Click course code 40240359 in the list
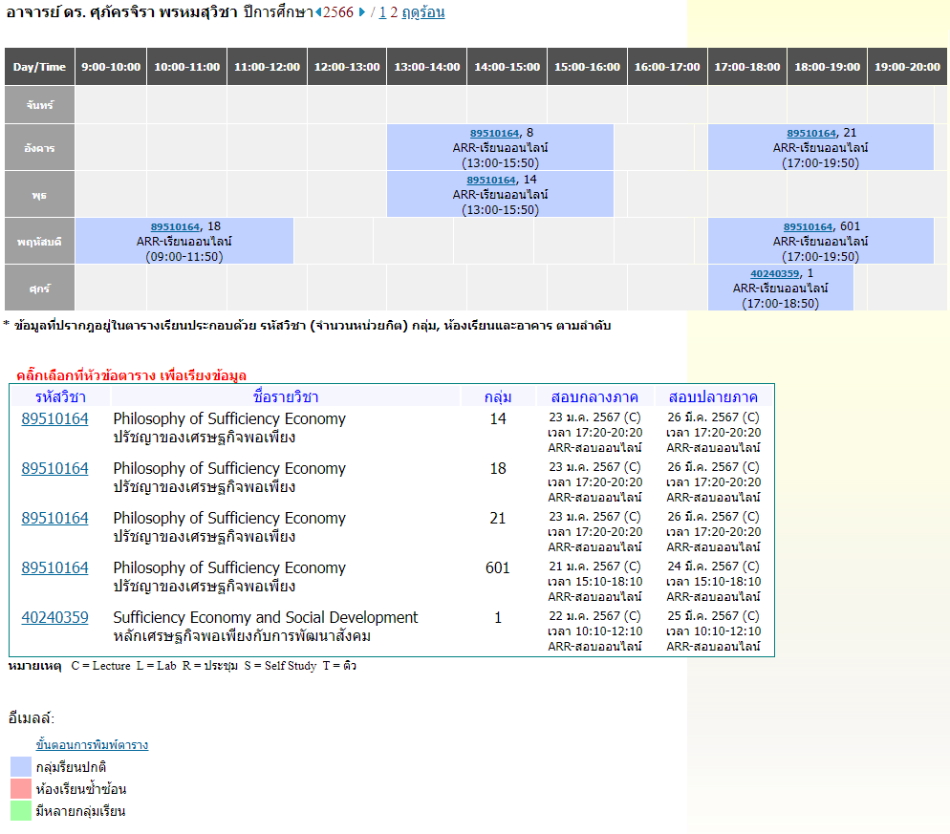 pos(54,618)
